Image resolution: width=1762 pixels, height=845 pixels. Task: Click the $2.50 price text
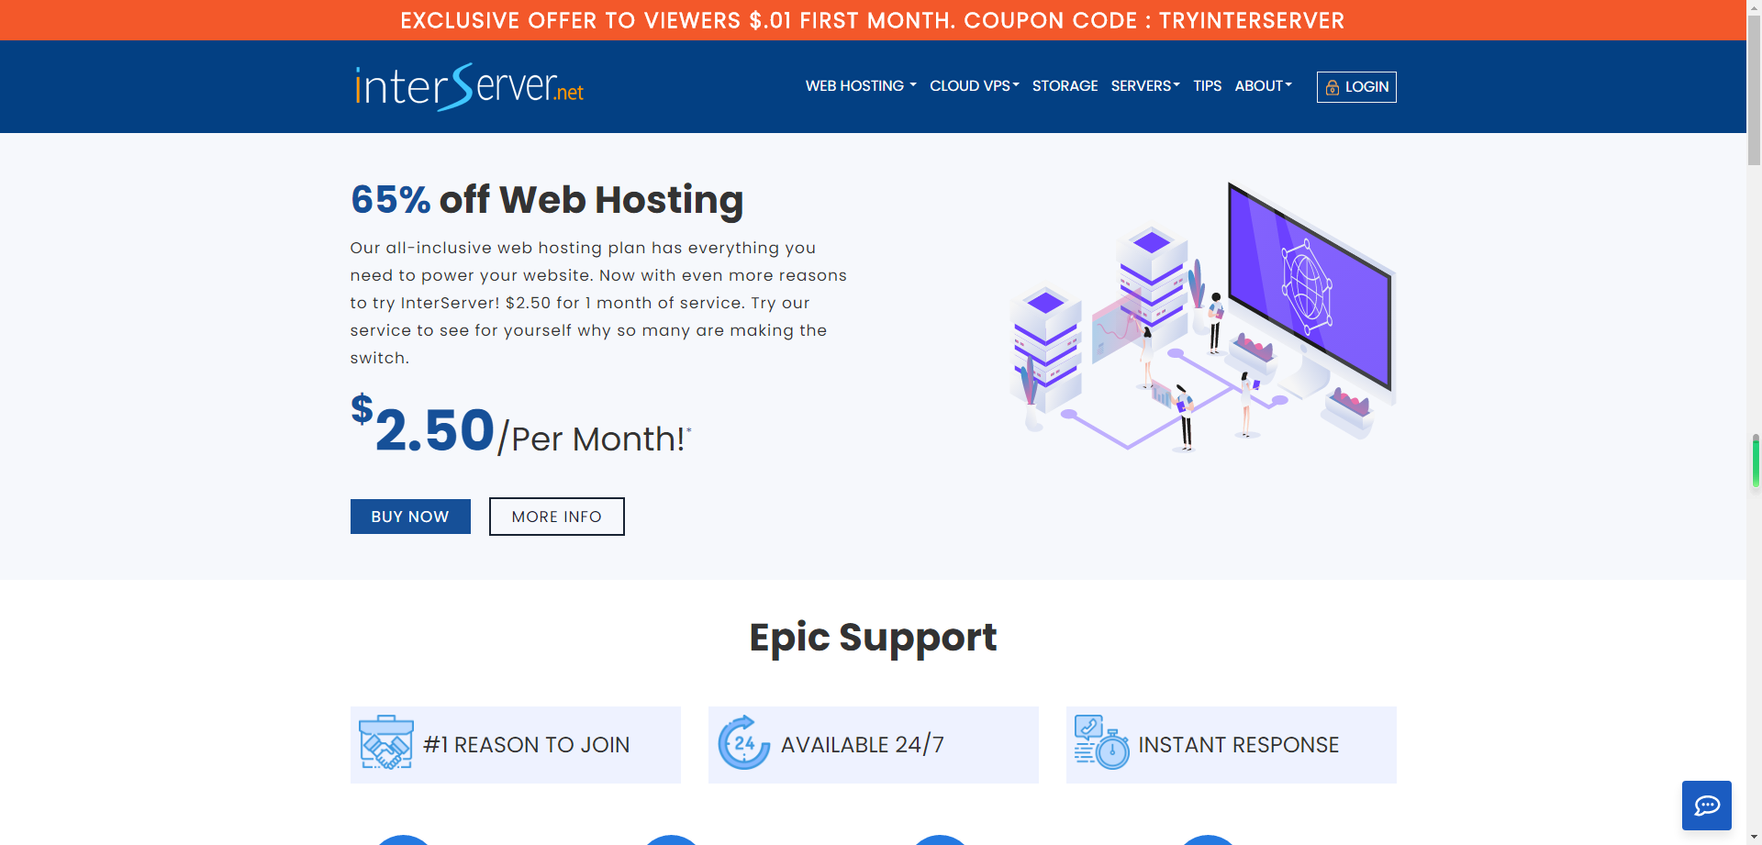(x=423, y=426)
